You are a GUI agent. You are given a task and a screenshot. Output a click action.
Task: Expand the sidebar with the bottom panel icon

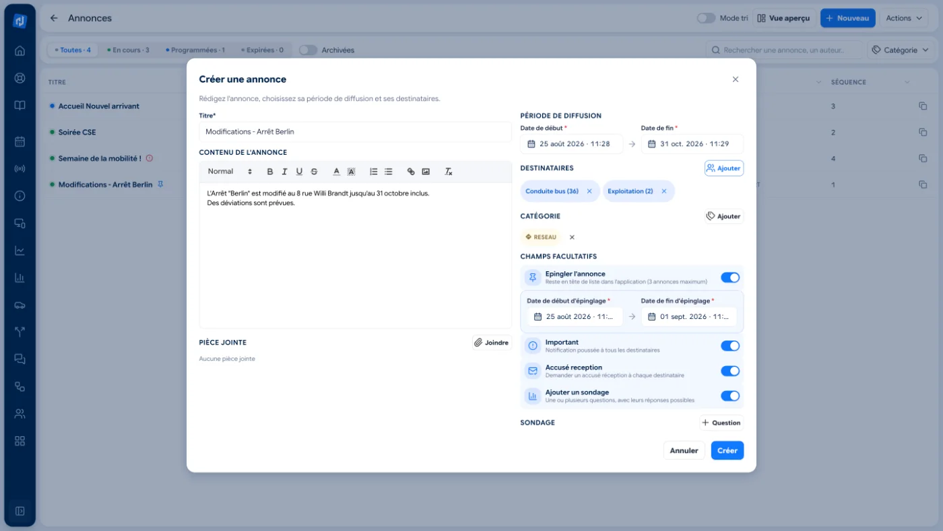(20, 511)
